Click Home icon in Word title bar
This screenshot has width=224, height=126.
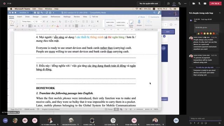click(35, 13)
